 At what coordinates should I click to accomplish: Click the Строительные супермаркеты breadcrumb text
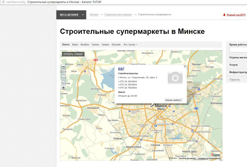coord(154,15)
